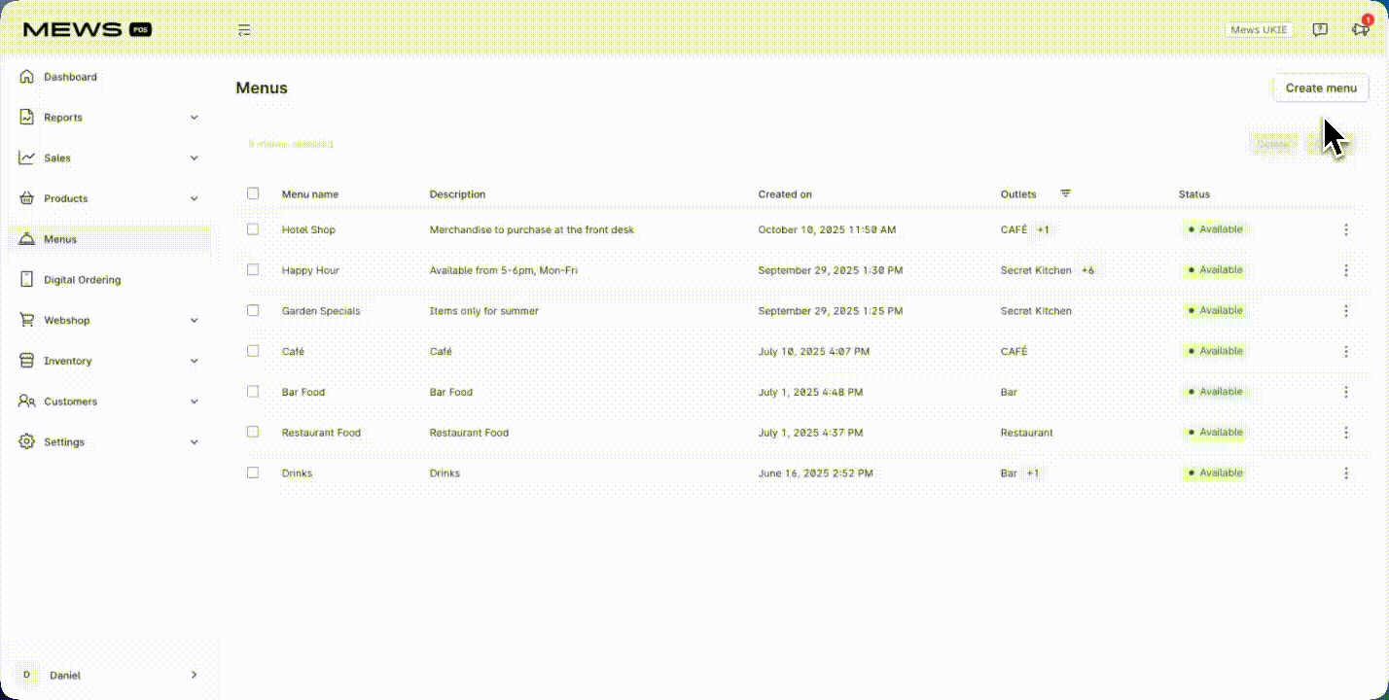
Task: Tick the Restaurant Food row checkbox
Action: point(253,432)
